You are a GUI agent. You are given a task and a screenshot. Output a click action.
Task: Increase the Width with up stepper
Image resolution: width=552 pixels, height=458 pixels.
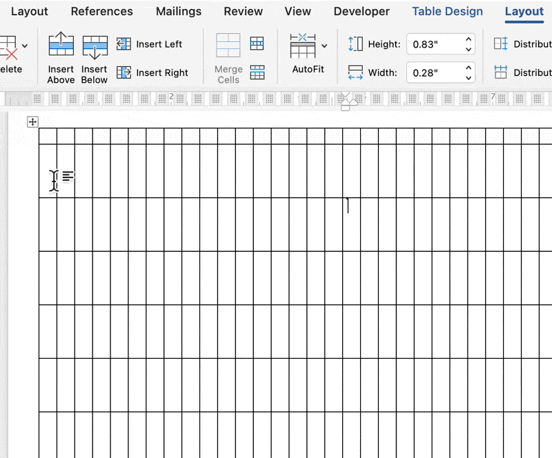[x=469, y=68]
